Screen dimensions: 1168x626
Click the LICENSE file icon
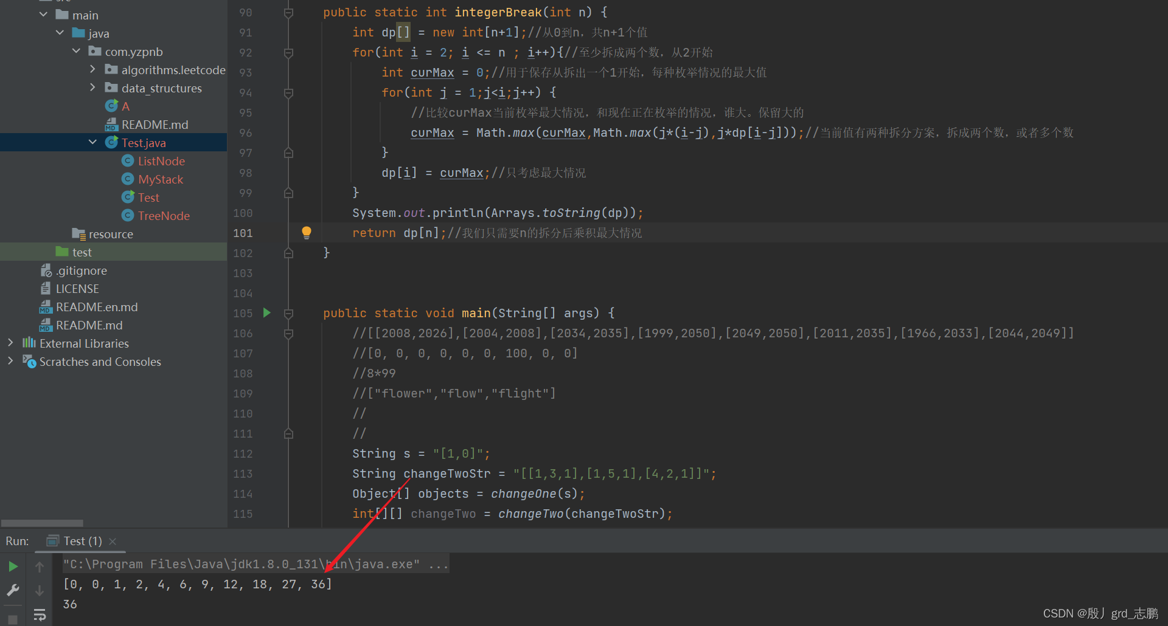pyautogui.click(x=46, y=288)
